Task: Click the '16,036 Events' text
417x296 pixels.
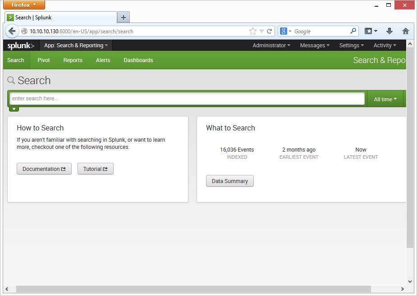Action: click(237, 150)
